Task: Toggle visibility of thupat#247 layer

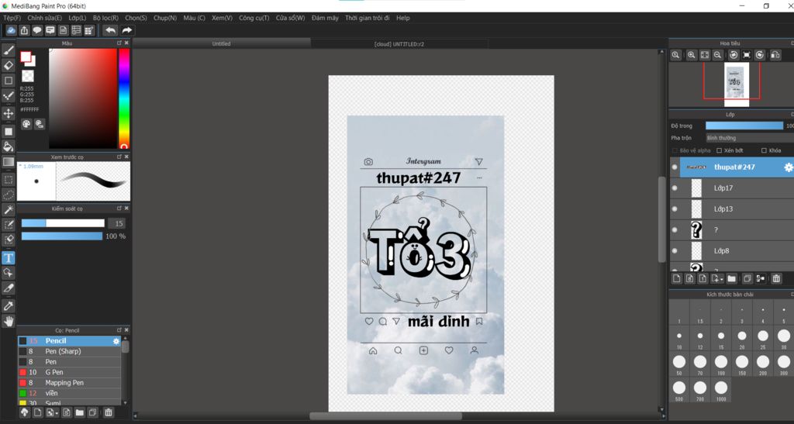Action: pyautogui.click(x=675, y=167)
